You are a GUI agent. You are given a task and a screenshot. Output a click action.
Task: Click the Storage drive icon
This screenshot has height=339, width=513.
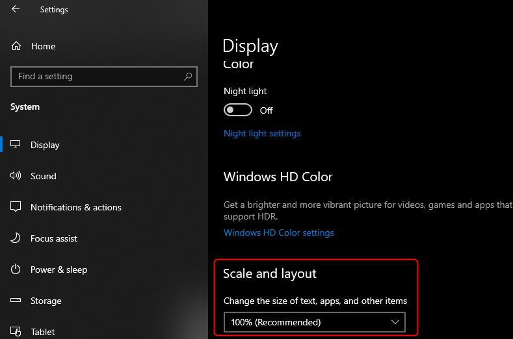(16, 300)
